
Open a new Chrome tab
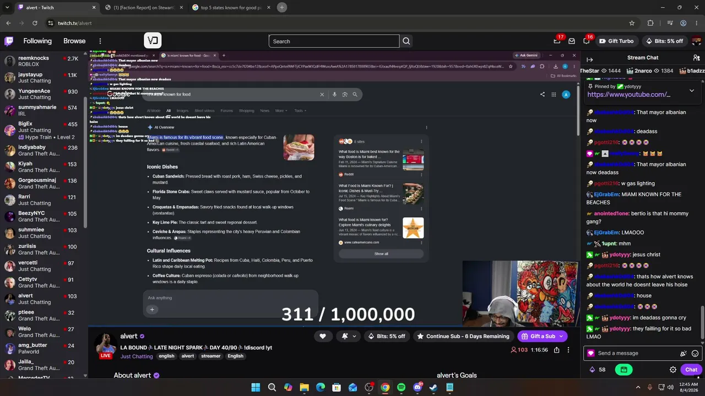[282, 8]
